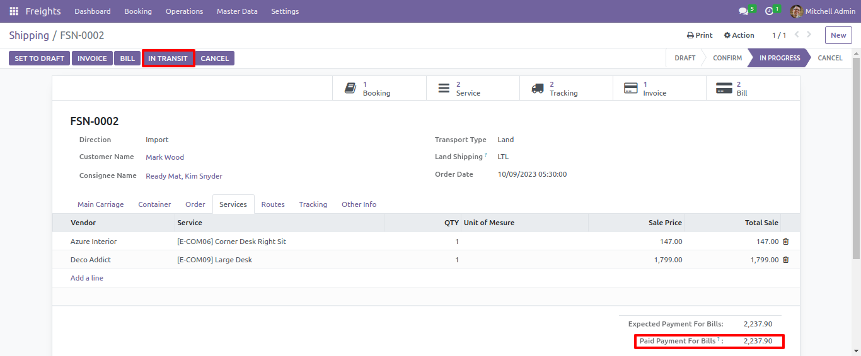Open the Master Data menu
The height and width of the screenshot is (356, 861).
click(237, 11)
